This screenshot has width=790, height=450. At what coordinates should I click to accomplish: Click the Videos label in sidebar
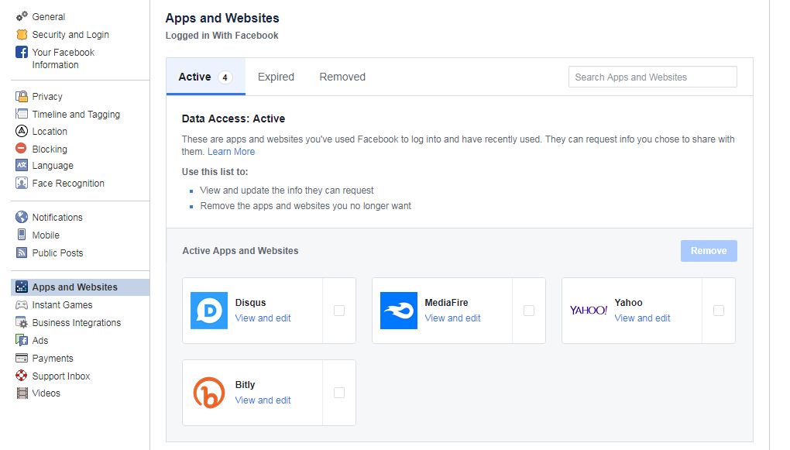point(46,393)
